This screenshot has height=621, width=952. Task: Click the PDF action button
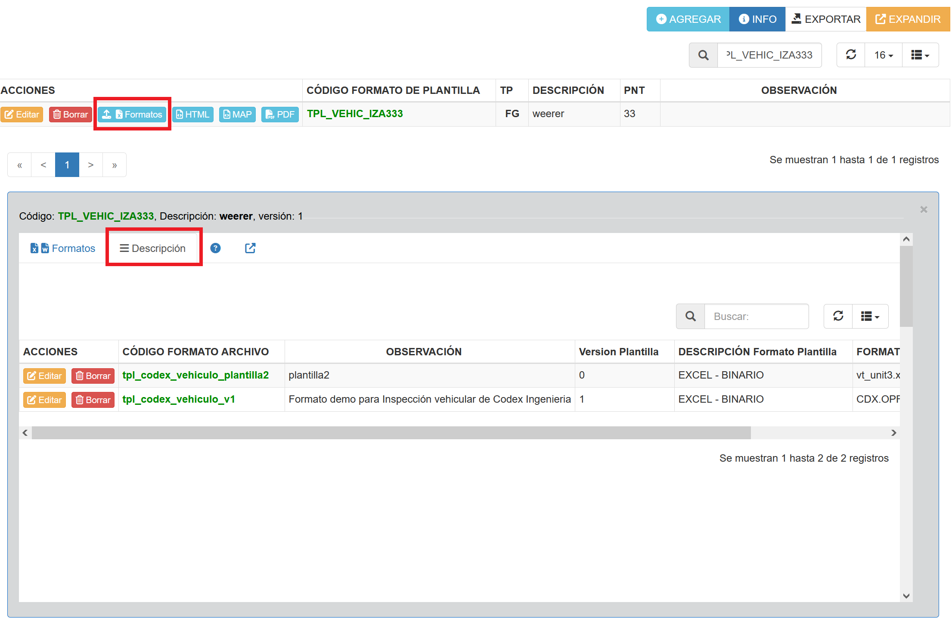280,115
